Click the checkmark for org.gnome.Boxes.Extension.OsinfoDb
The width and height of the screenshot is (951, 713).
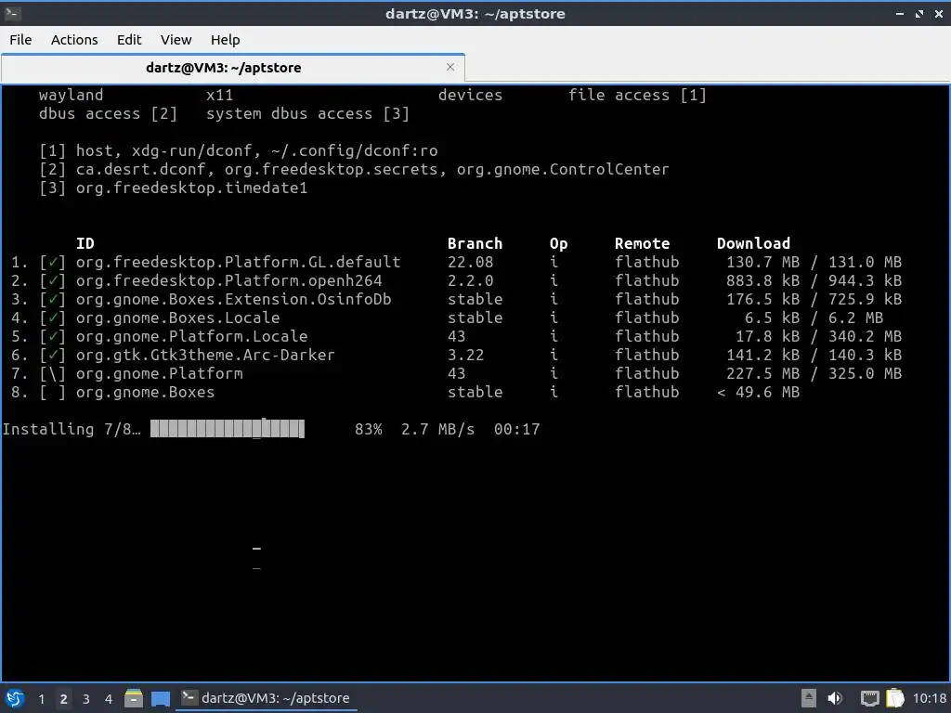point(53,300)
